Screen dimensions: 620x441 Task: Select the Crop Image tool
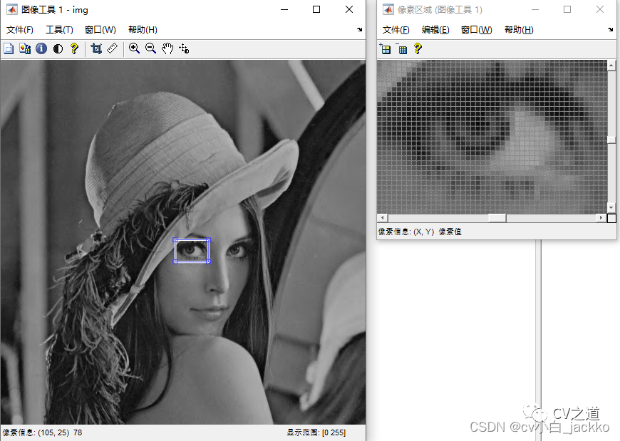click(96, 48)
